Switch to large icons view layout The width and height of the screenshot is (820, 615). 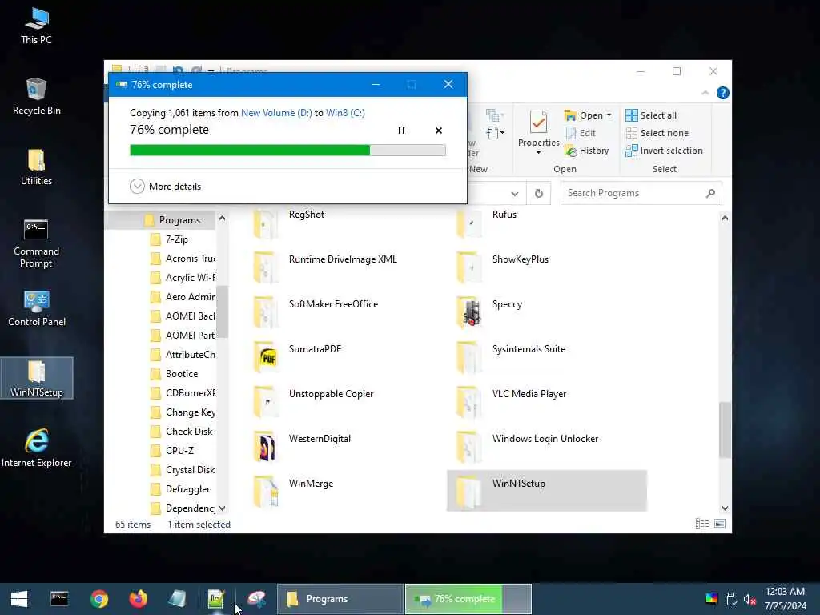pos(720,524)
